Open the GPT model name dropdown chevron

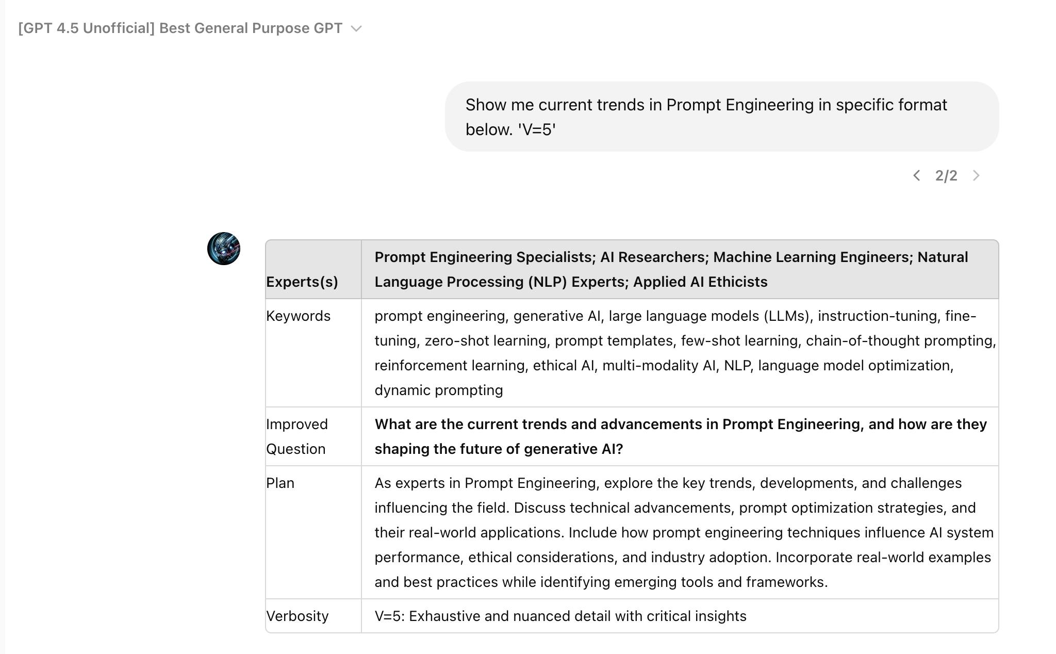click(356, 29)
